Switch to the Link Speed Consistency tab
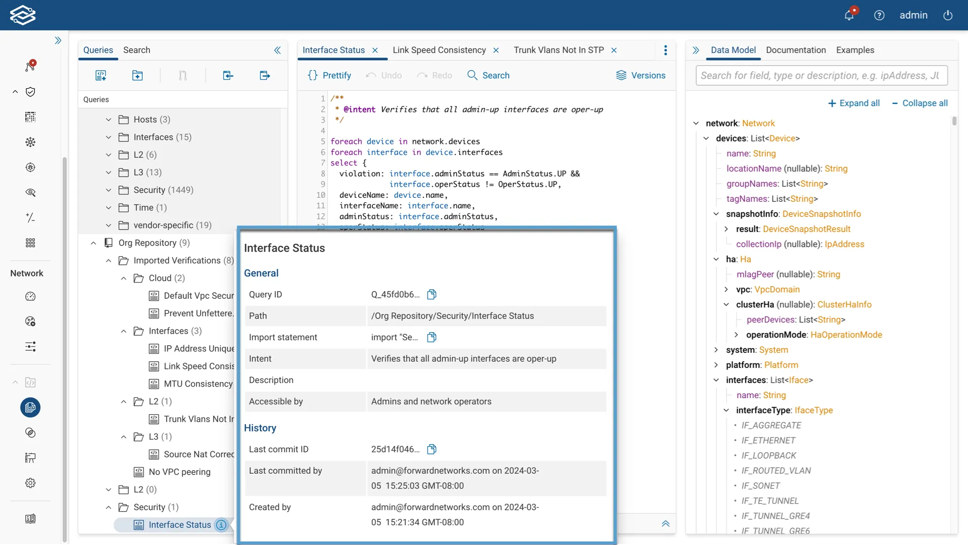The height and width of the screenshot is (545, 968). (439, 50)
